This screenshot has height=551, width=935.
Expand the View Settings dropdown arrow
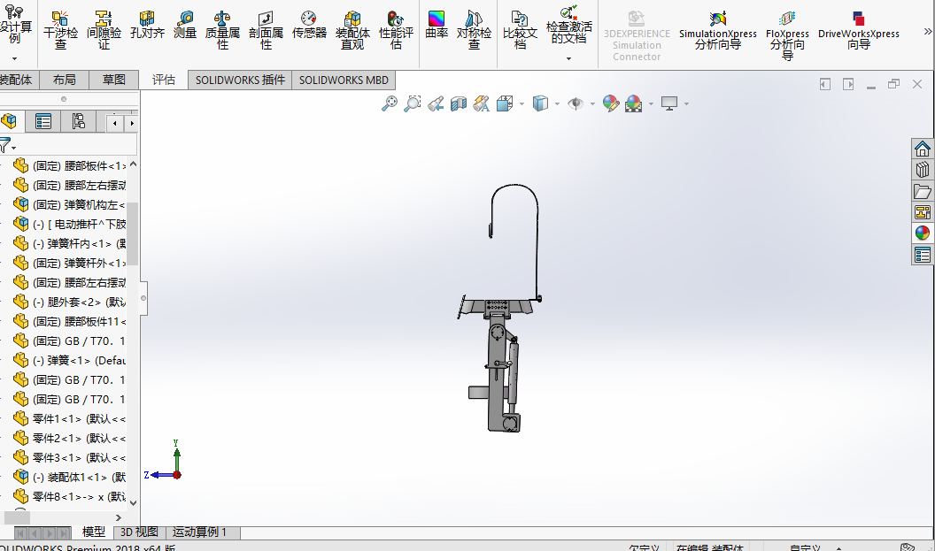tap(686, 104)
